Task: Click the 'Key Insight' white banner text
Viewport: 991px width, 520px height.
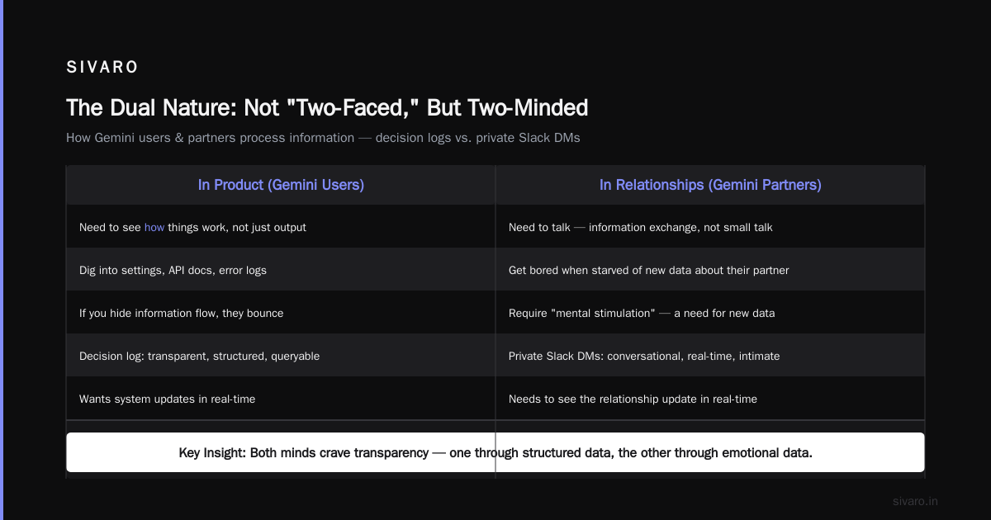Action: point(495,453)
